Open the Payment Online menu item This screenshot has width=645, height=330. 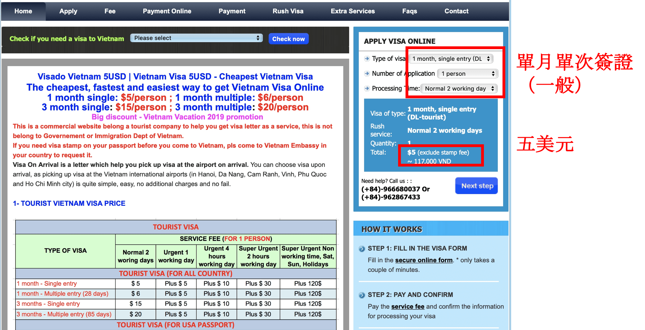tap(167, 11)
